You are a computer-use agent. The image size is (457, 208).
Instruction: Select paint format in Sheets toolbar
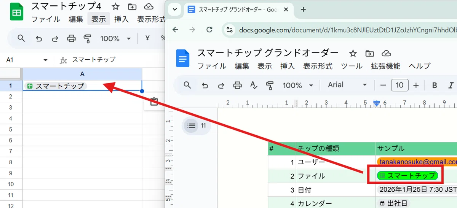pyautogui.click(x=88, y=38)
